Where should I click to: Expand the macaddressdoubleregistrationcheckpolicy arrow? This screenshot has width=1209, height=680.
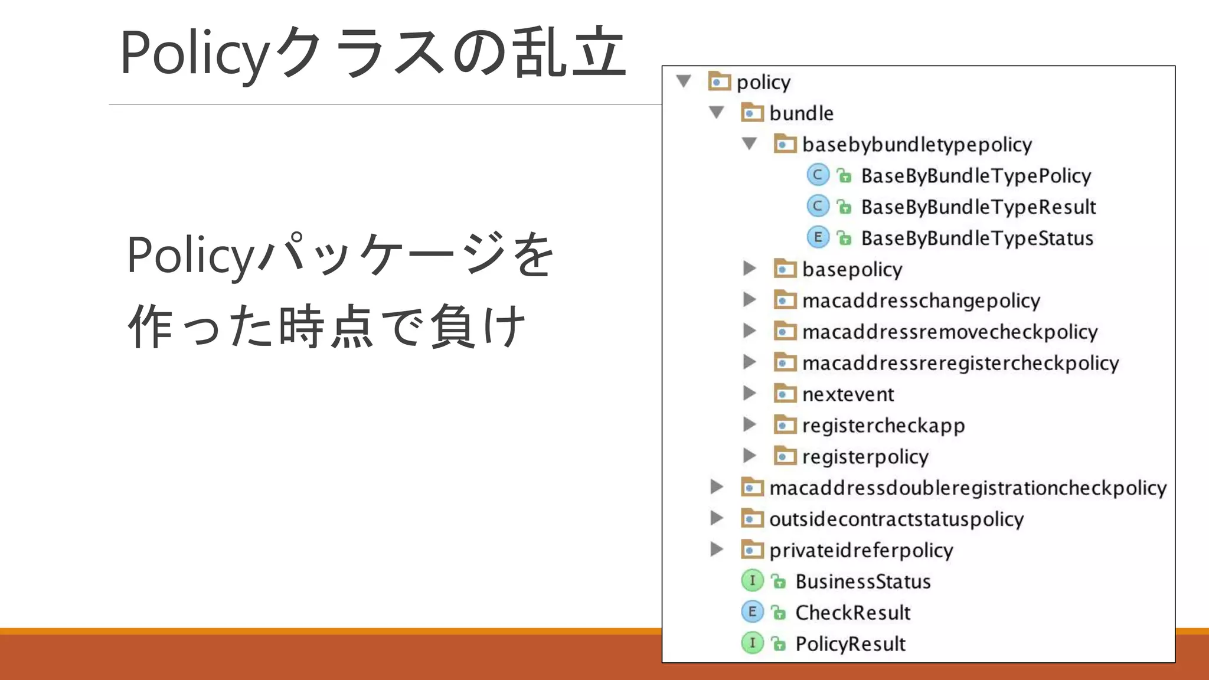pos(717,487)
